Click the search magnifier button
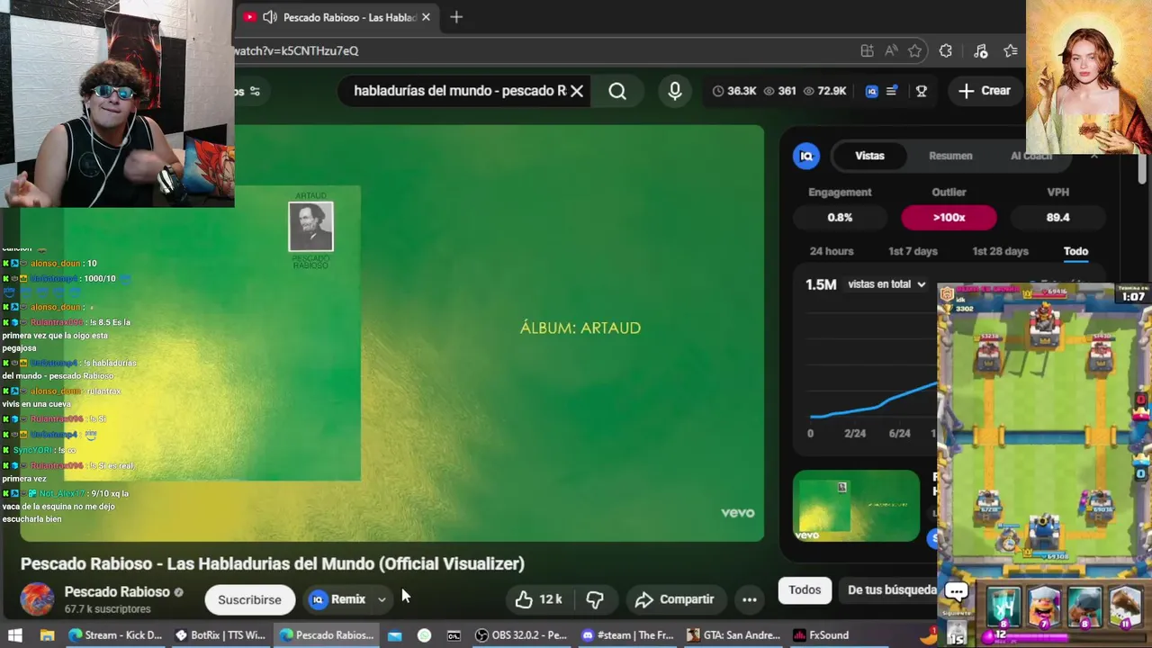The image size is (1152, 648). tap(617, 91)
